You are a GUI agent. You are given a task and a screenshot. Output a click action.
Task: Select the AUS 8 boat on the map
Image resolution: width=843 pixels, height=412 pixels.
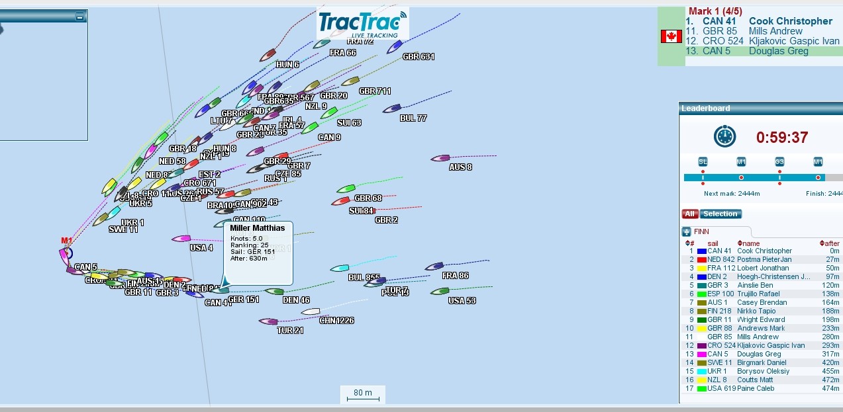coord(440,159)
